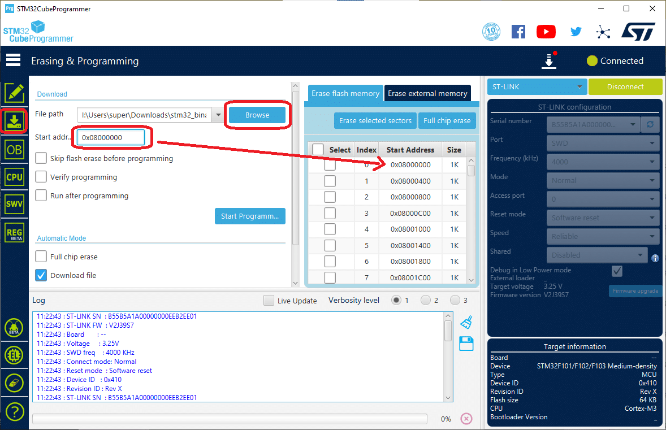Viewport: 666px width, 430px height.
Task: Clear the log with the broom icon
Action: tap(466, 322)
